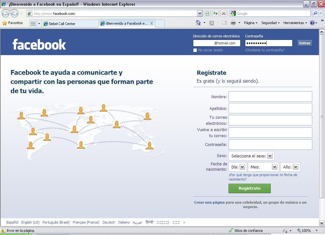Click the browser Forward arrow button

pyautogui.click(x=14, y=14)
